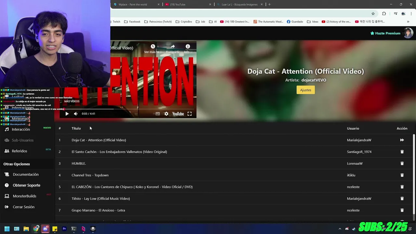Open File Explorer from the taskbar
Image resolution: width=416 pixels, height=234 pixels.
coord(26,229)
